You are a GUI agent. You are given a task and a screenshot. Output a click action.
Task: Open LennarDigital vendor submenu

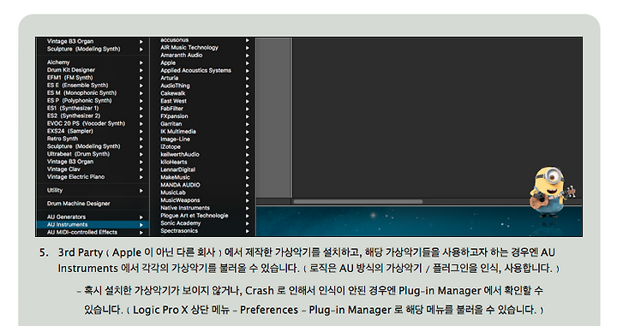pos(203,169)
